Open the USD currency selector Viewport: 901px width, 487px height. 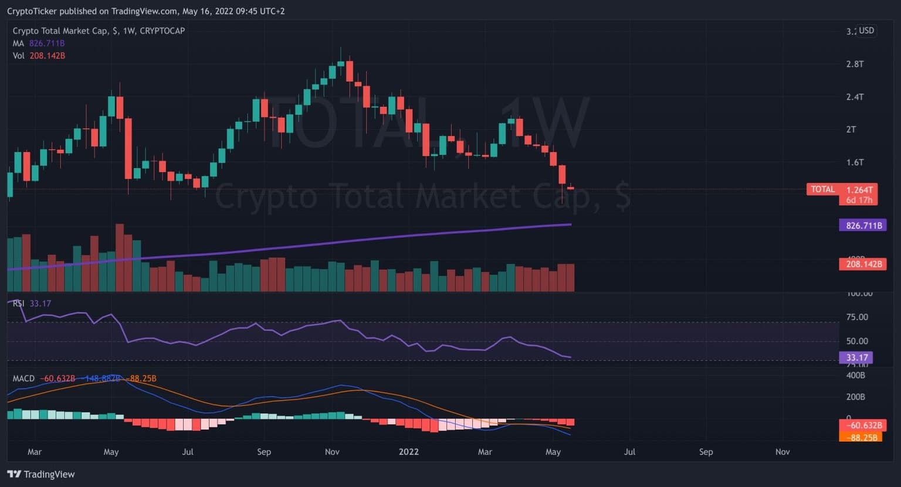click(x=866, y=30)
